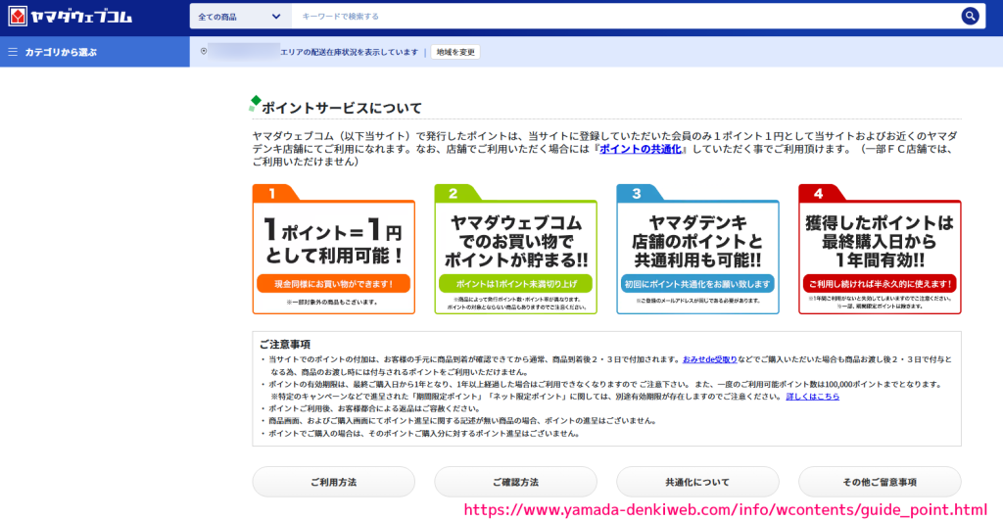Click the location pin icon
Screen dimensions: 1003x520
(x=204, y=52)
